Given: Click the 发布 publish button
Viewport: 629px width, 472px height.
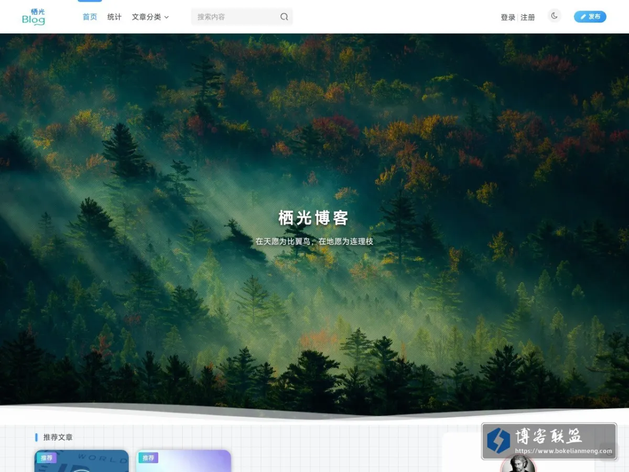Looking at the screenshot, I should 590,17.
